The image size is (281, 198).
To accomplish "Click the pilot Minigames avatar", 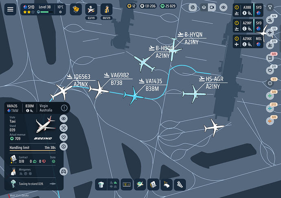I will coord(13,171).
